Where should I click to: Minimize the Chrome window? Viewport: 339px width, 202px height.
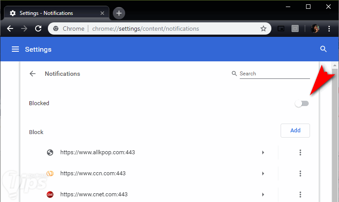point(288,7)
